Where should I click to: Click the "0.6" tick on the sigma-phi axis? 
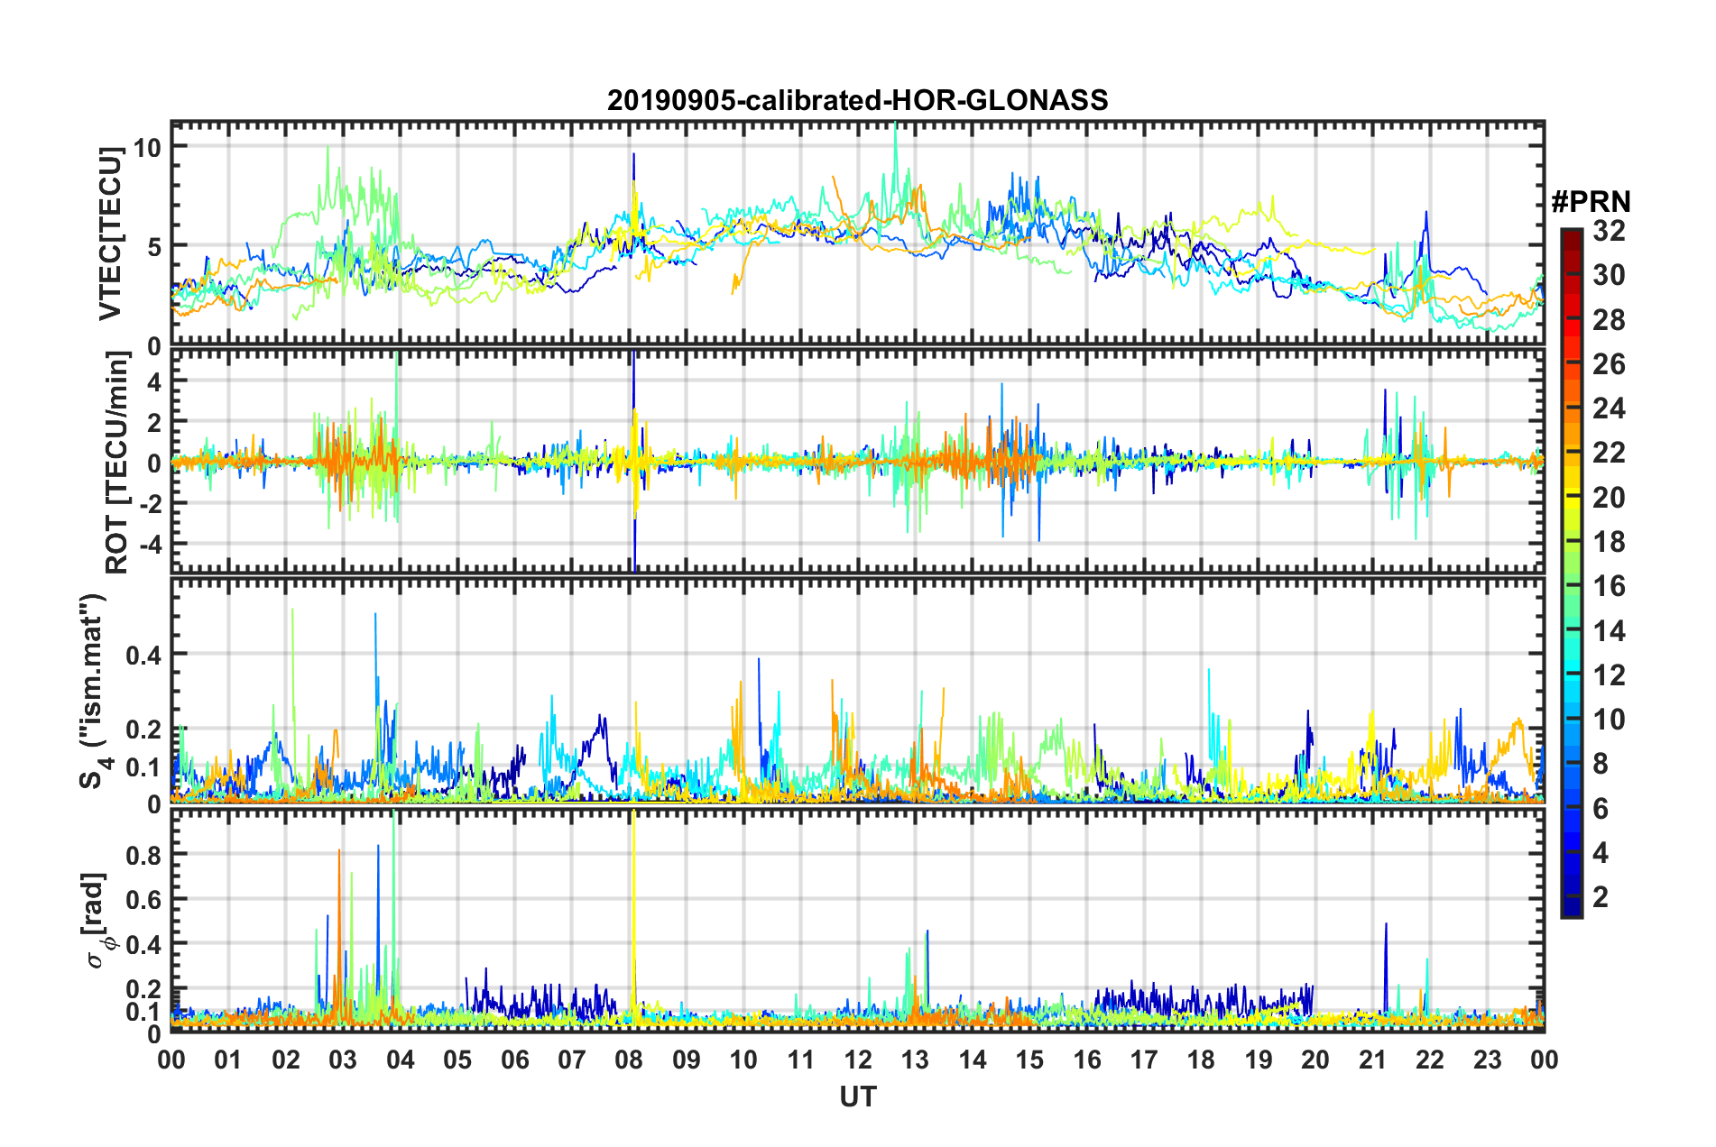(143, 899)
